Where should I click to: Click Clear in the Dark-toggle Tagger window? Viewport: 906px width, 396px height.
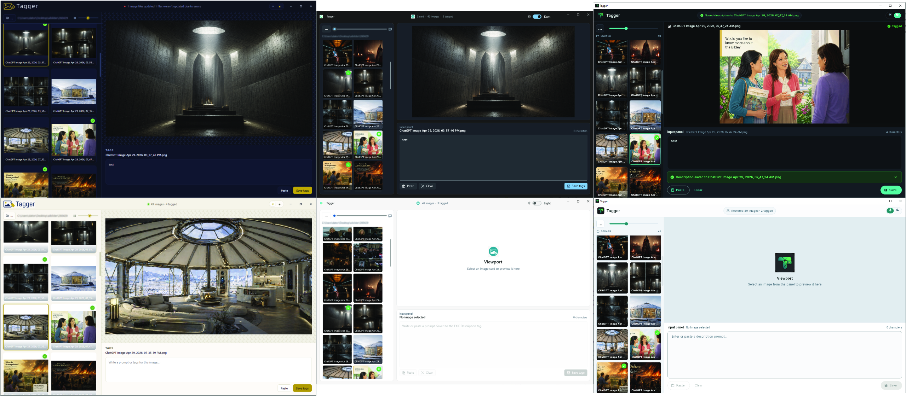427,186
